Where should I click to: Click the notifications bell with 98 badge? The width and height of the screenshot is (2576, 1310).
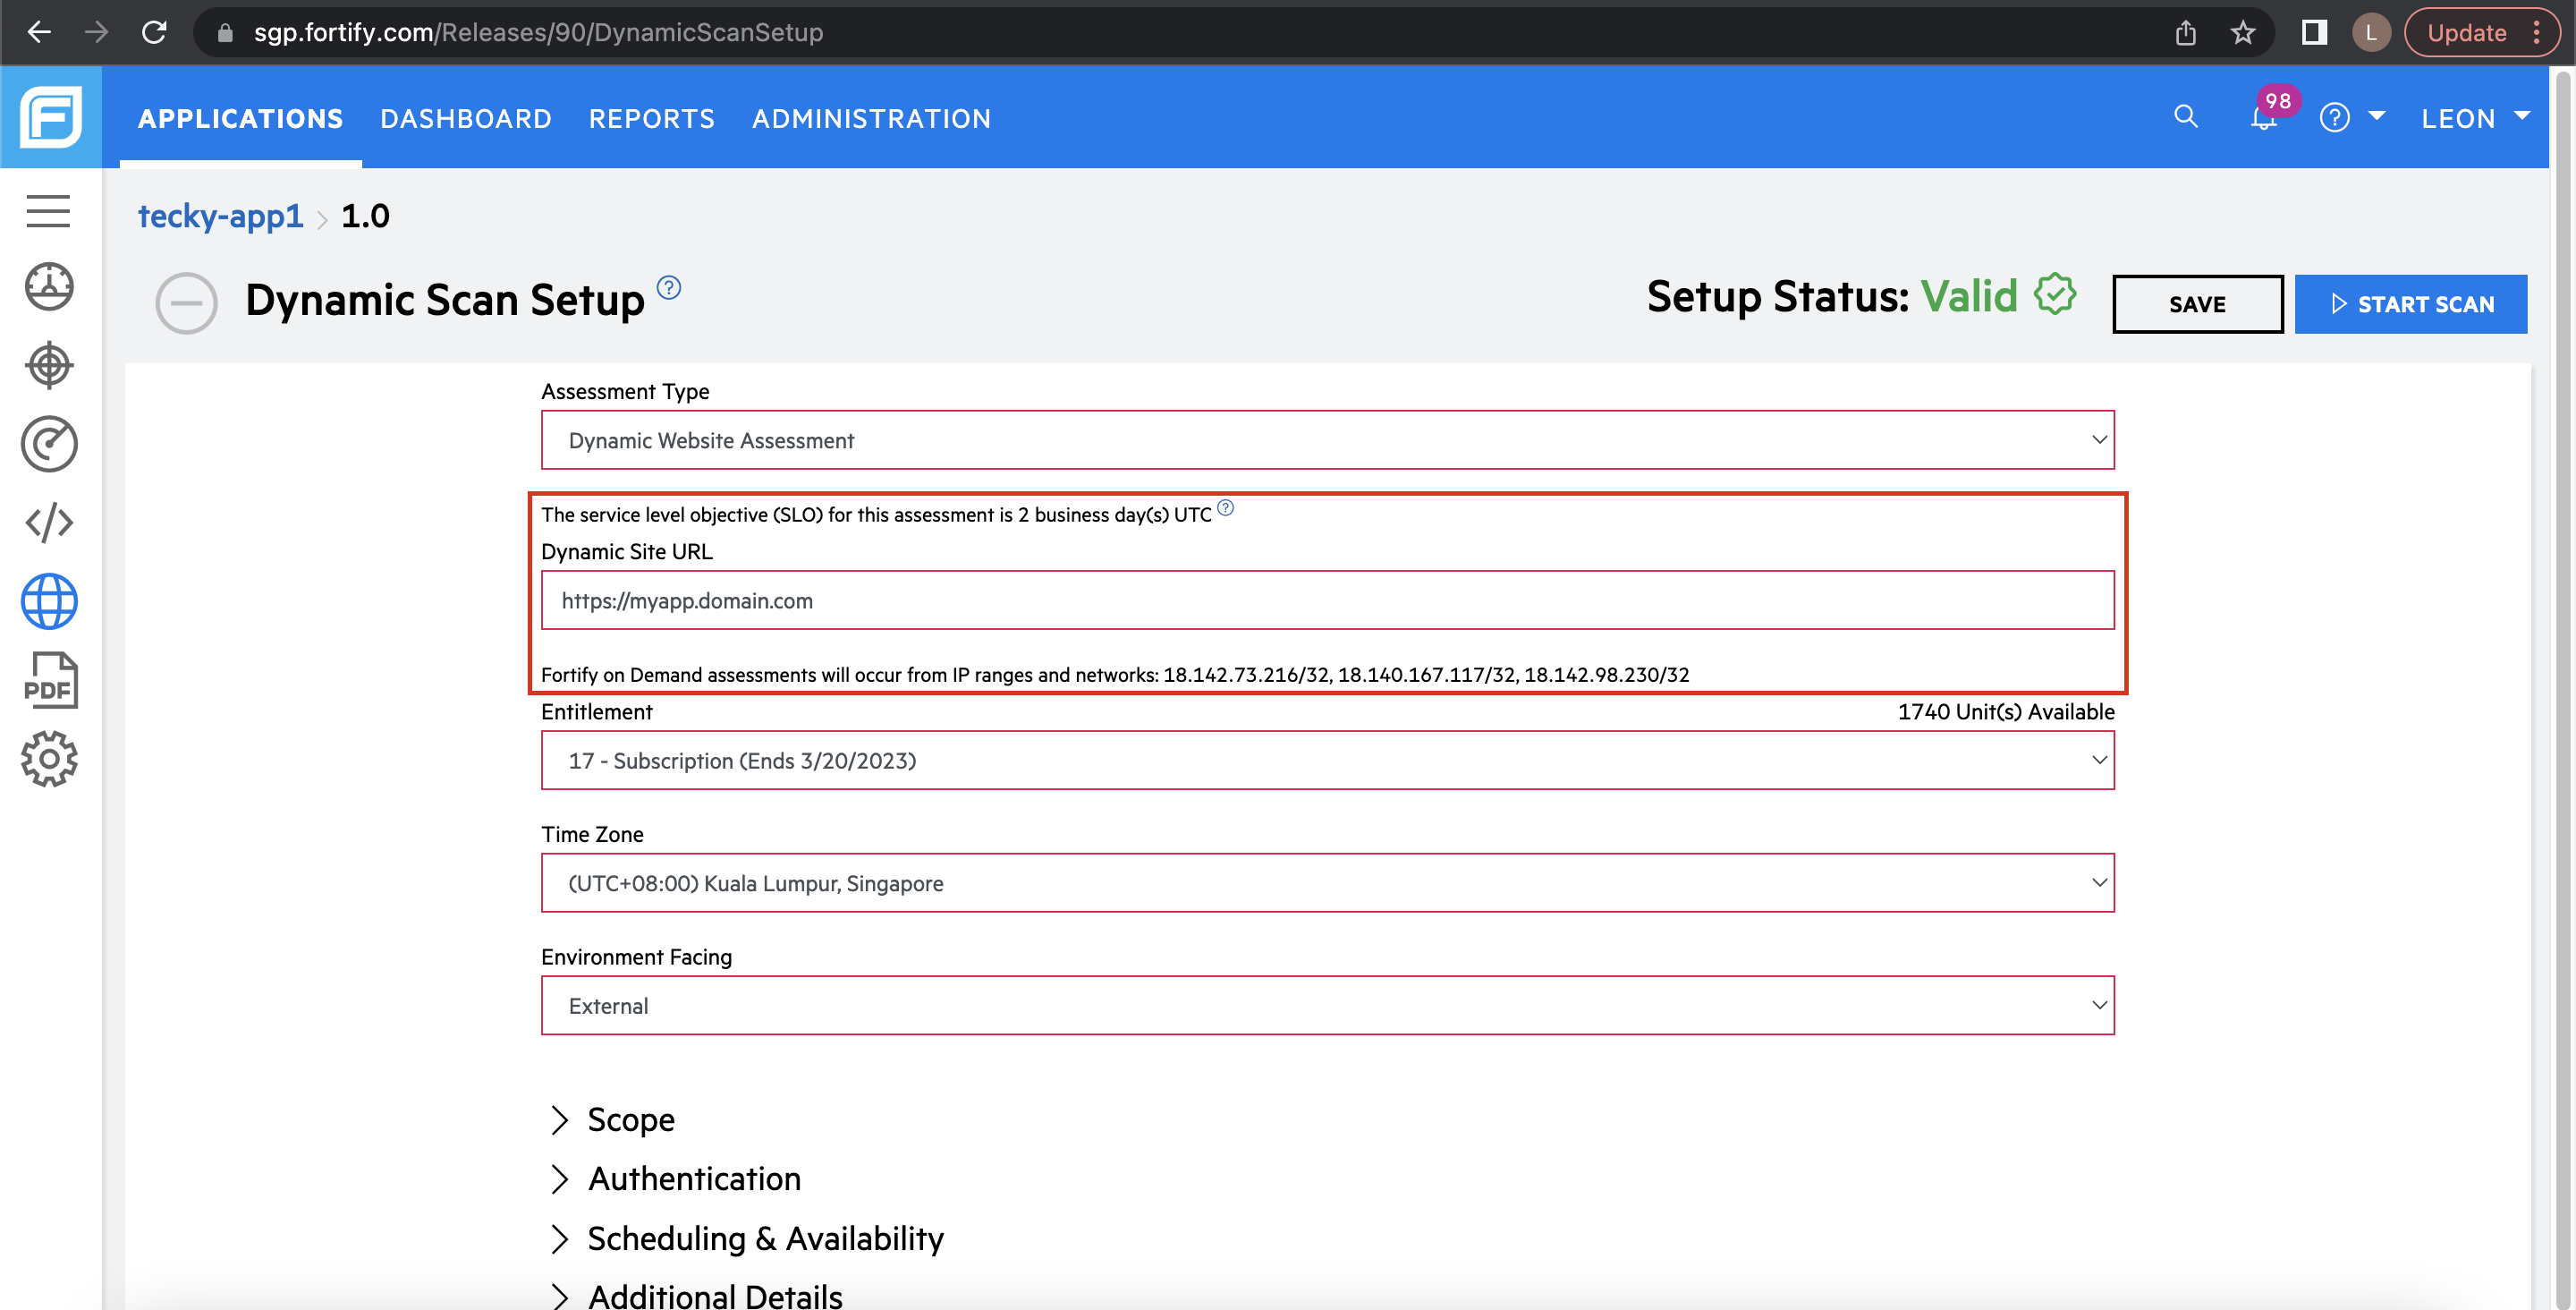(x=2263, y=118)
